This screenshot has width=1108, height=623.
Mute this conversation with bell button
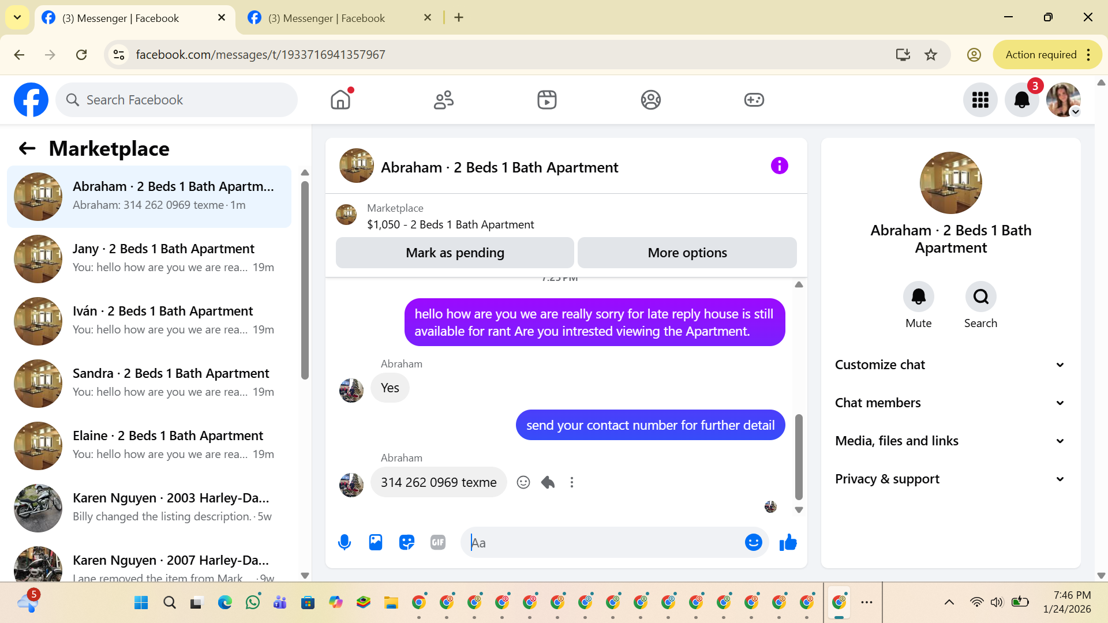click(918, 297)
